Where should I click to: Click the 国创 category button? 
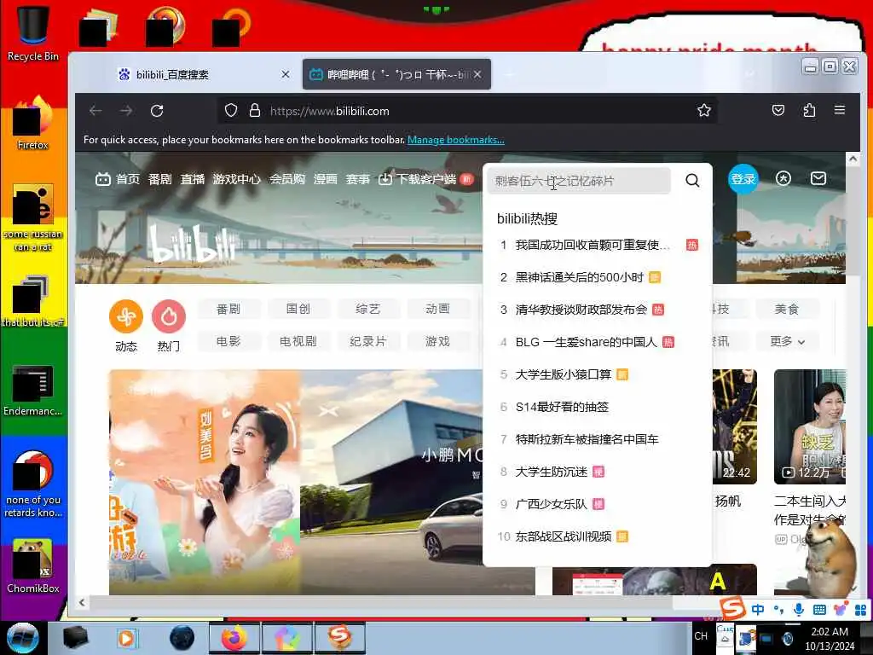[298, 309]
